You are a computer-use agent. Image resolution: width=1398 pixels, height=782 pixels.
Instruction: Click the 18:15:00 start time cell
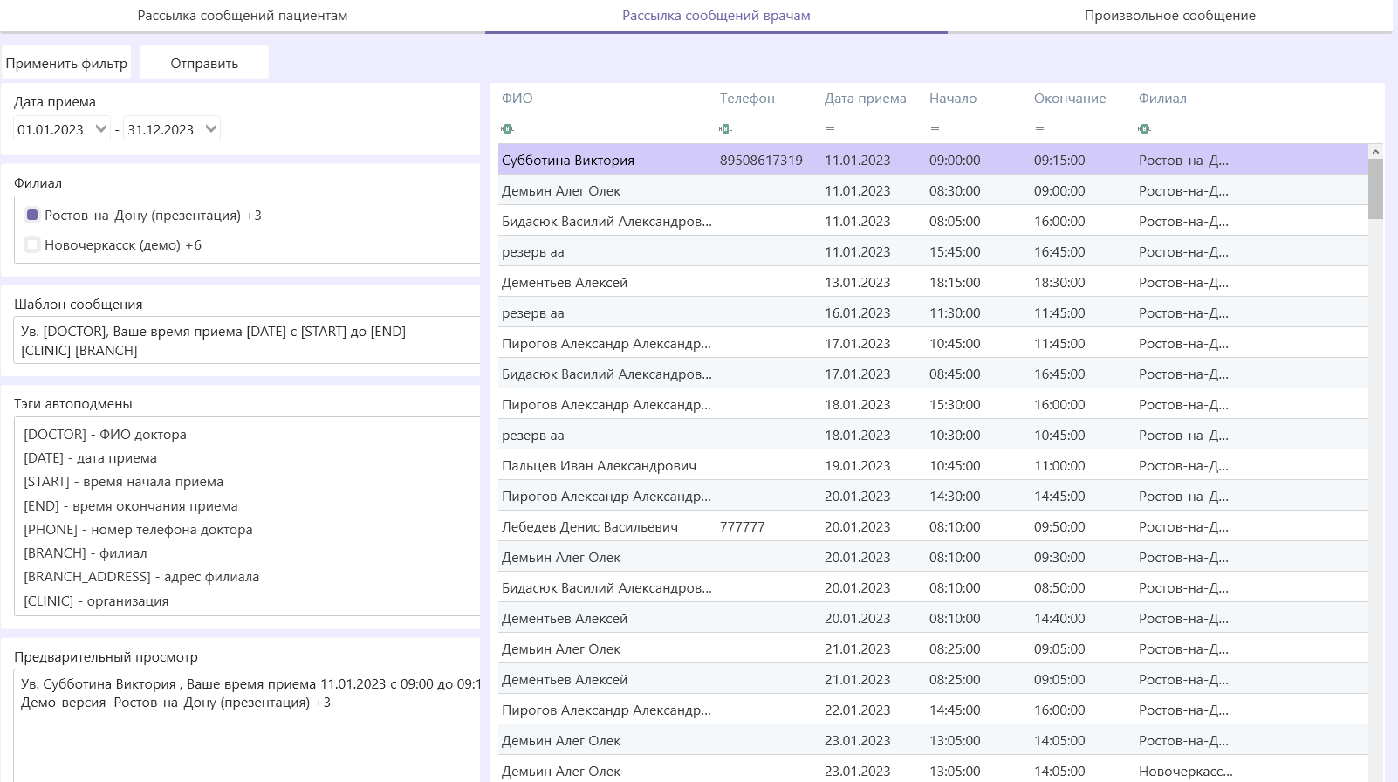[x=955, y=283]
